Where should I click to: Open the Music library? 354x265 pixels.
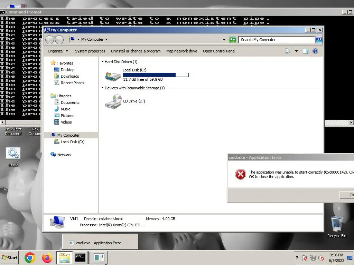click(x=65, y=109)
